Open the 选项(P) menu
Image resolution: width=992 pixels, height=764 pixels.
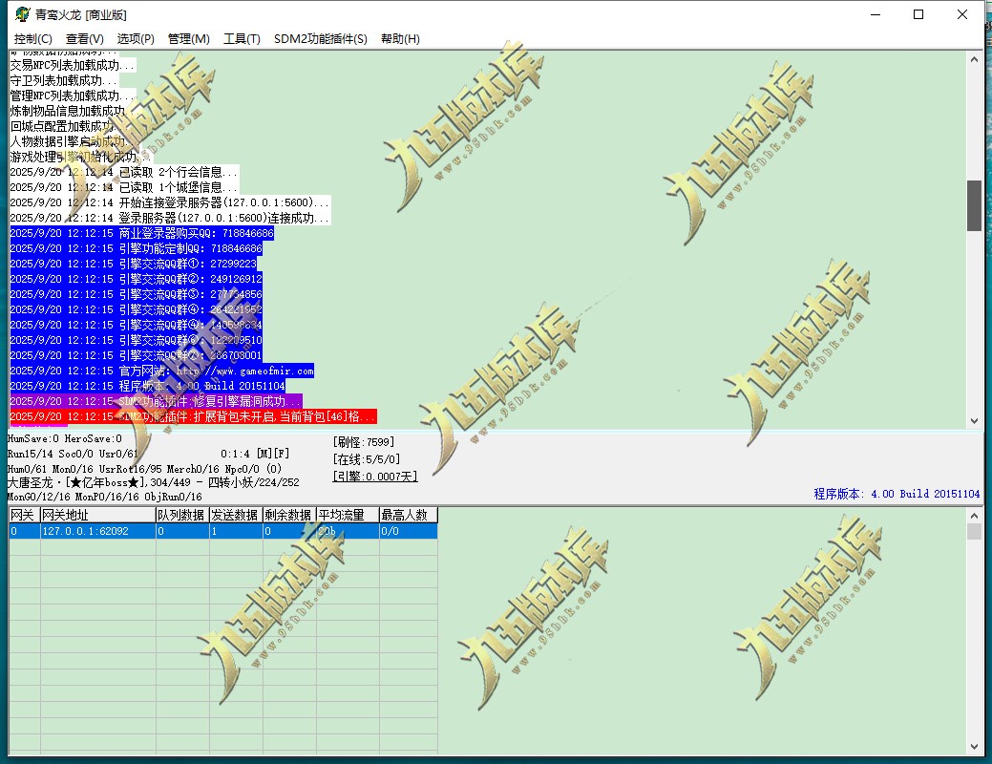136,39
